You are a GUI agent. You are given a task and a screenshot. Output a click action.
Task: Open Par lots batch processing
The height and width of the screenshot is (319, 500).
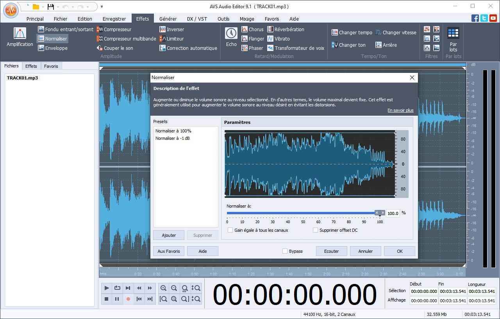click(x=453, y=39)
